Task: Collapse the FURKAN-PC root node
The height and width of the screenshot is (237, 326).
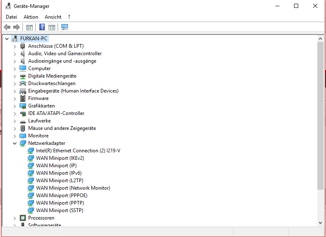Action: [x=7, y=39]
